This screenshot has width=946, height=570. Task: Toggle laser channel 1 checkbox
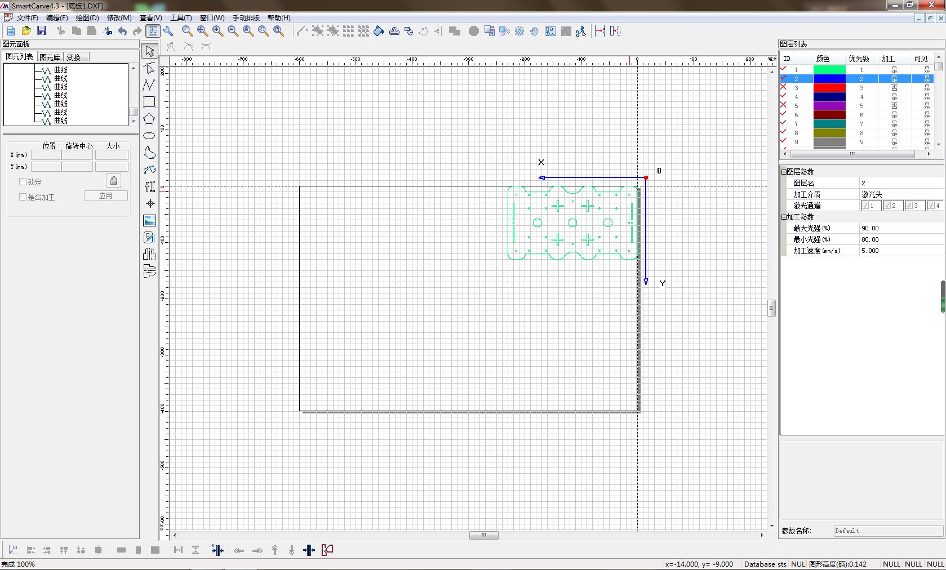[x=865, y=206]
